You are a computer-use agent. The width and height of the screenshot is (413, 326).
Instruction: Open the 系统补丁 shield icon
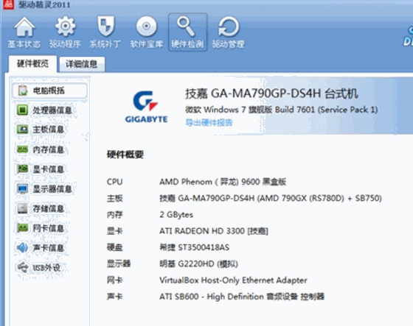[x=105, y=26]
